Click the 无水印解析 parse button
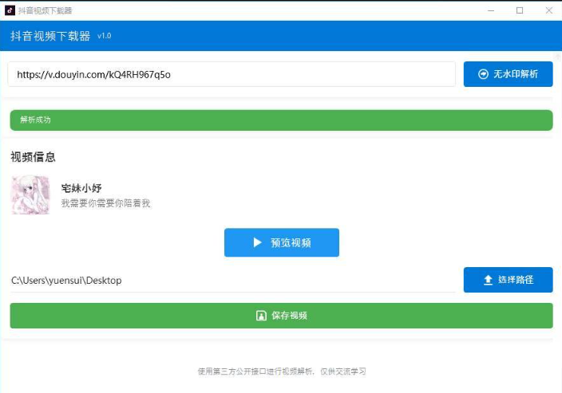Screen dimensions: 562x393 coord(508,74)
